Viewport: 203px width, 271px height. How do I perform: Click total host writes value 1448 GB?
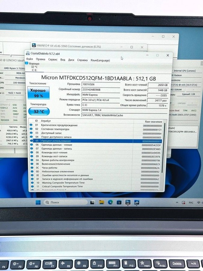click(x=158, y=90)
